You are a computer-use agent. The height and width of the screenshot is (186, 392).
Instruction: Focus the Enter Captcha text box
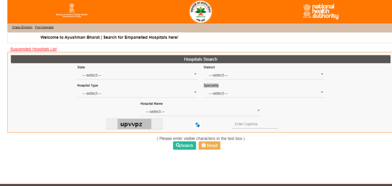255,124
